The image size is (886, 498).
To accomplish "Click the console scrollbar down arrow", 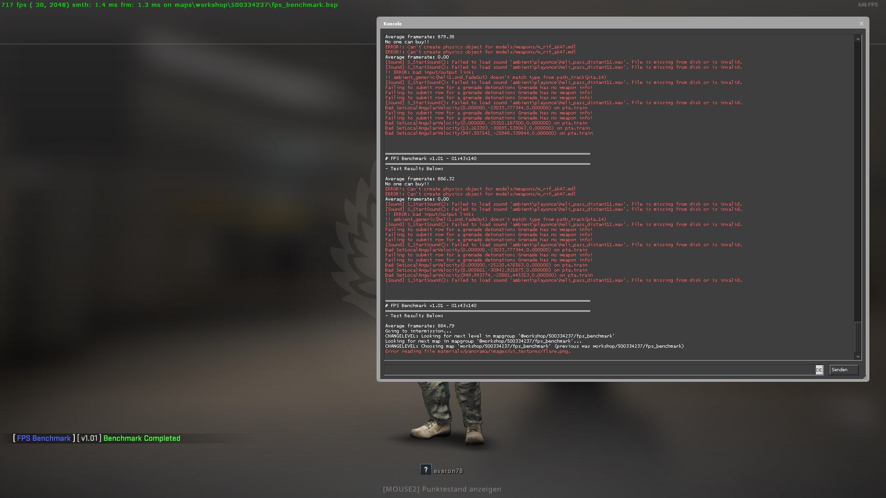I will (x=858, y=356).
